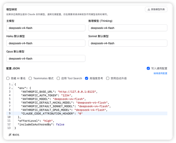Focus the Haiku 默认模型 input field
Image resolution: width=176 pixels, height=143 pixels.
(x=46, y=43)
